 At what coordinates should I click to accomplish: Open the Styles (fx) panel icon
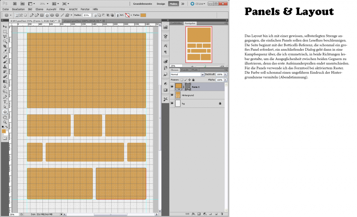[166, 74]
